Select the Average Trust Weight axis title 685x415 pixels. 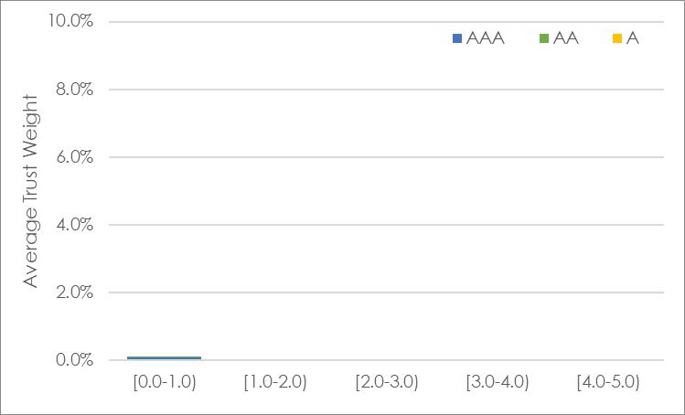(x=30, y=191)
